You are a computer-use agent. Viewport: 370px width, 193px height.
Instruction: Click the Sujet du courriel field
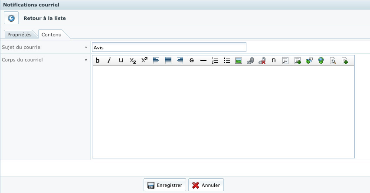tap(169, 47)
